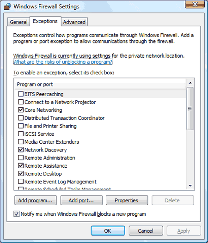Image resolution: width=208 pixels, height=243 pixels.
Task: Toggle Notify me when Firewall blocks program
Action: coord(17,214)
